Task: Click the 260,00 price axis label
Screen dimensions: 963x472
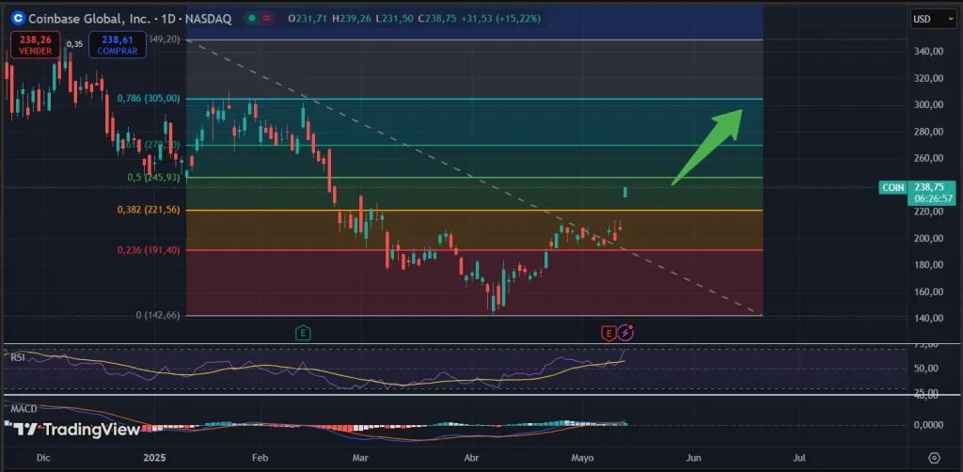Action: (x=928, y=158)
